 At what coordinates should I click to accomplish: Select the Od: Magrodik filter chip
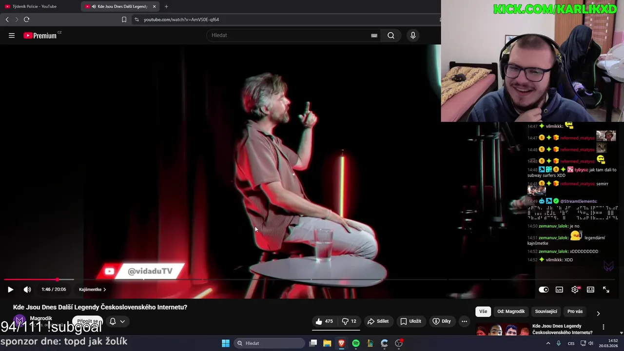coord(511,312)
